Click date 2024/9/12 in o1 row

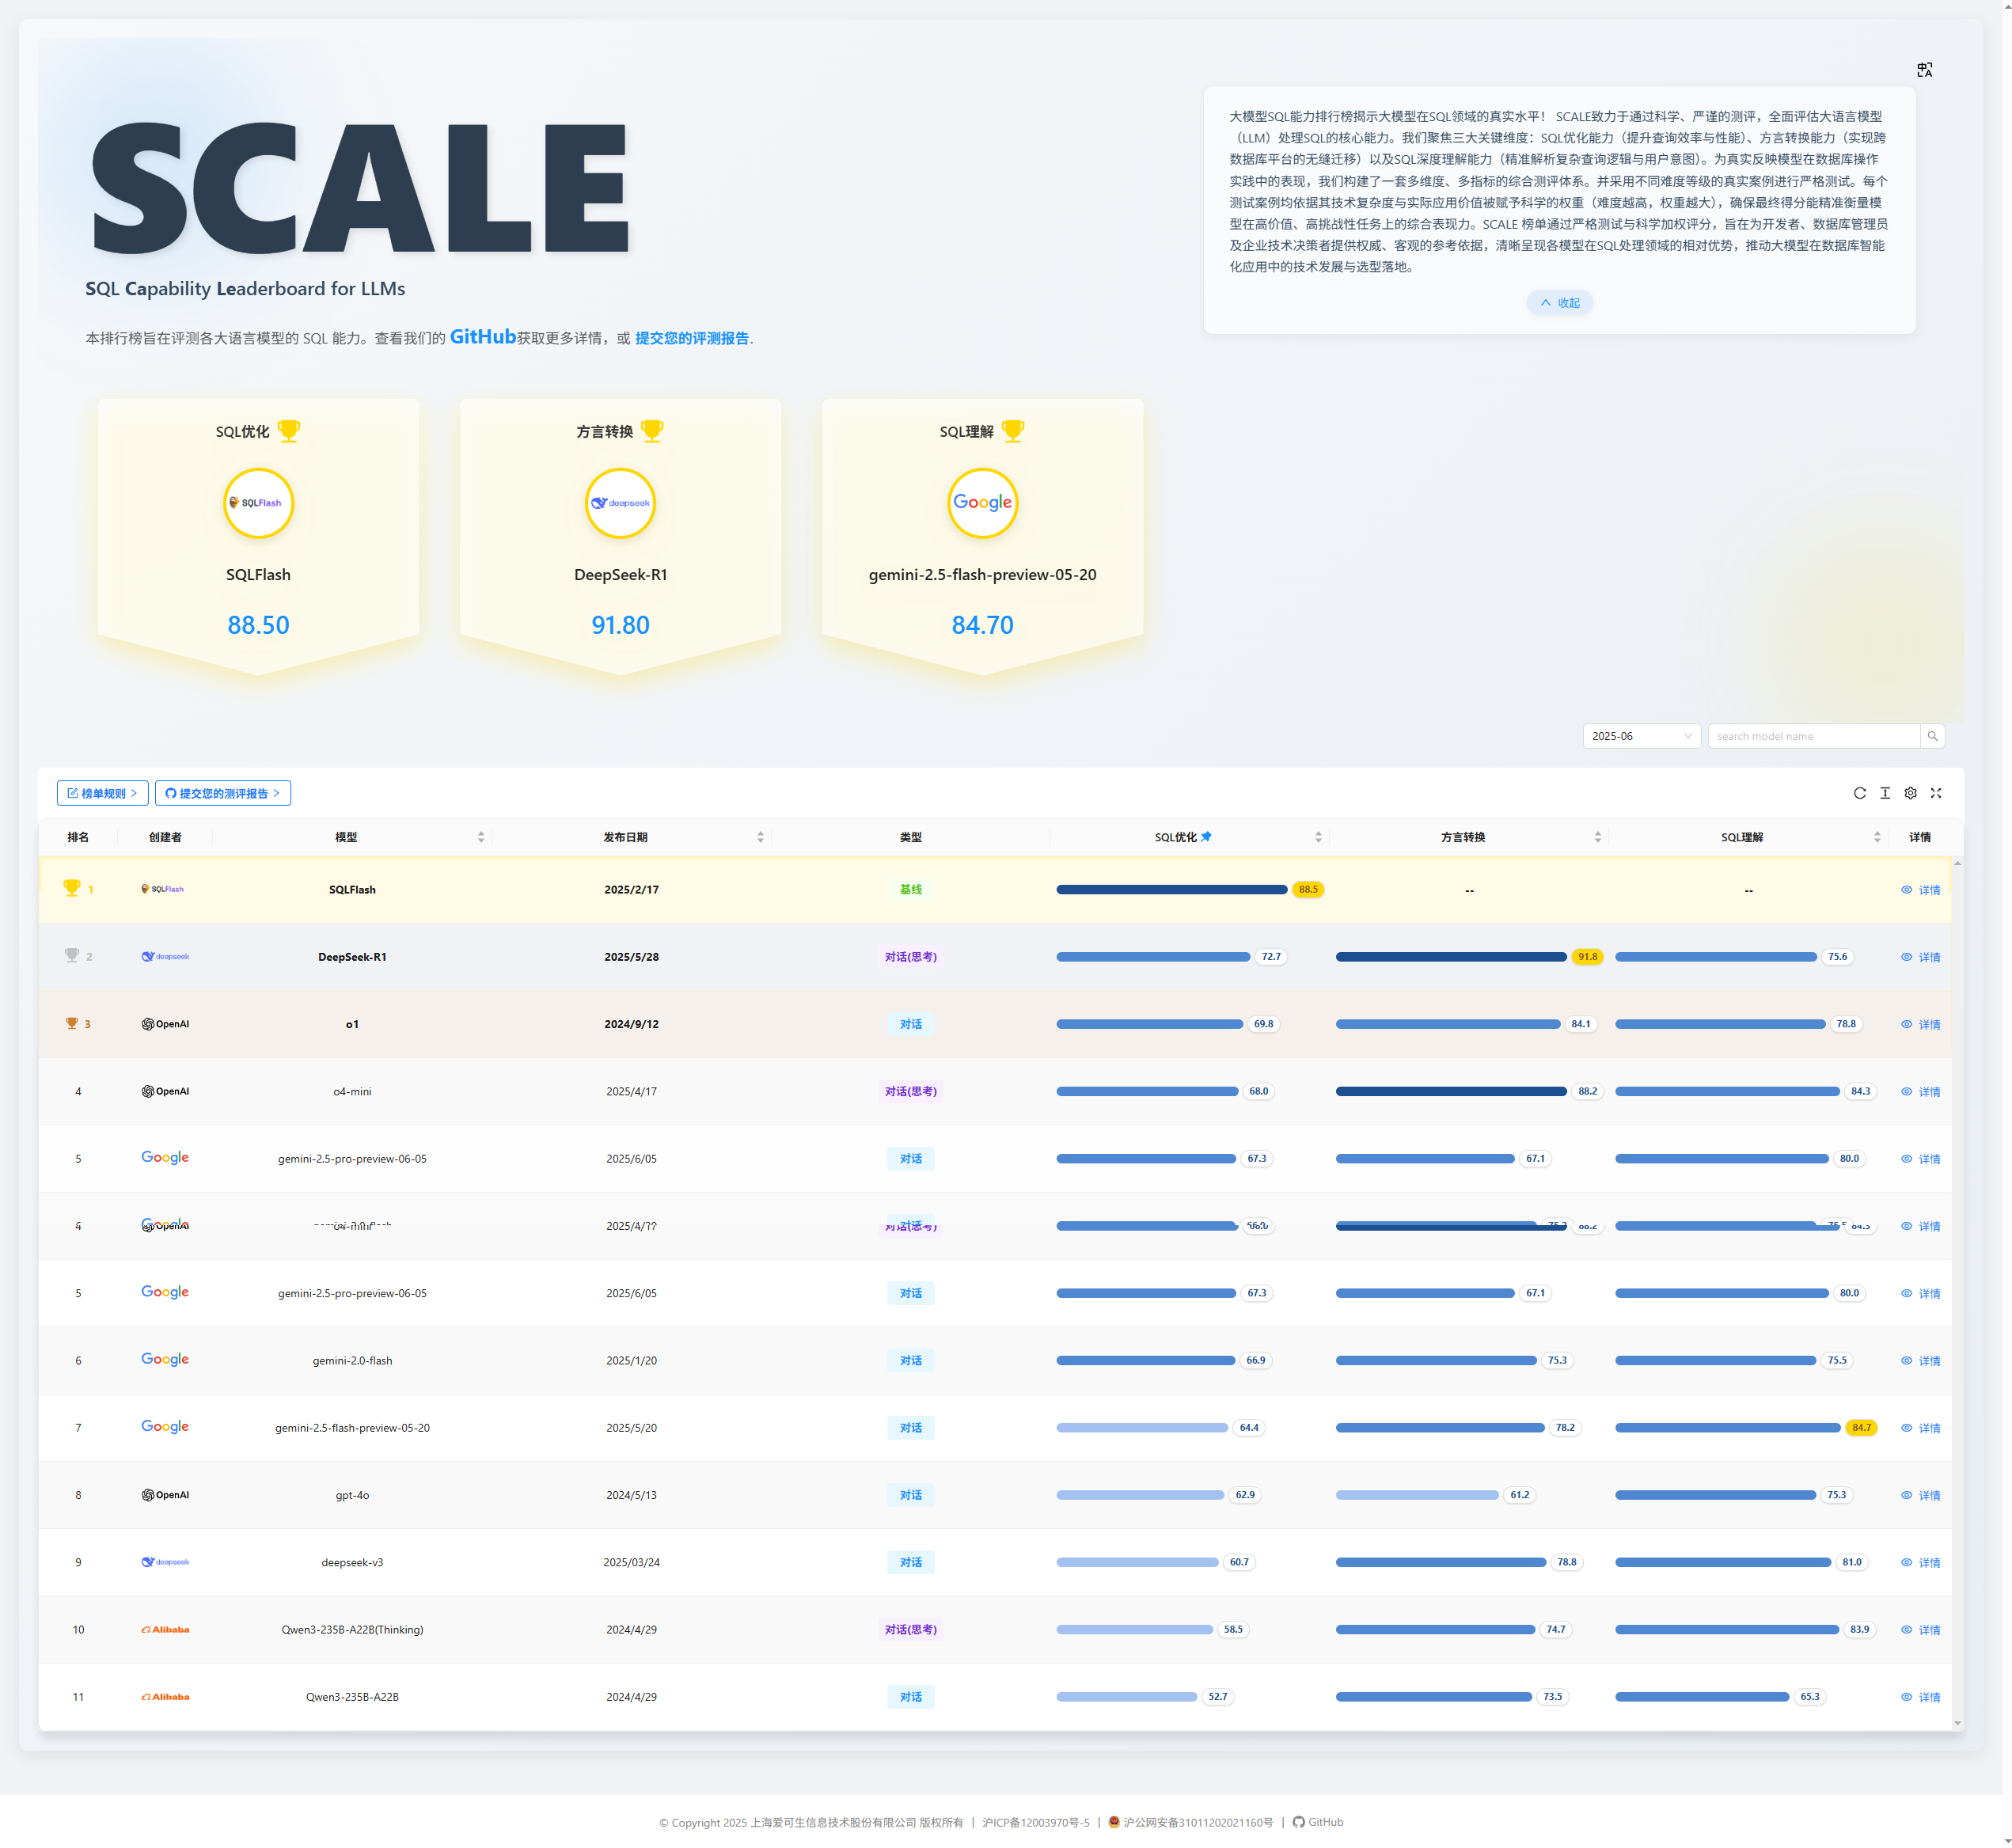631,1024
